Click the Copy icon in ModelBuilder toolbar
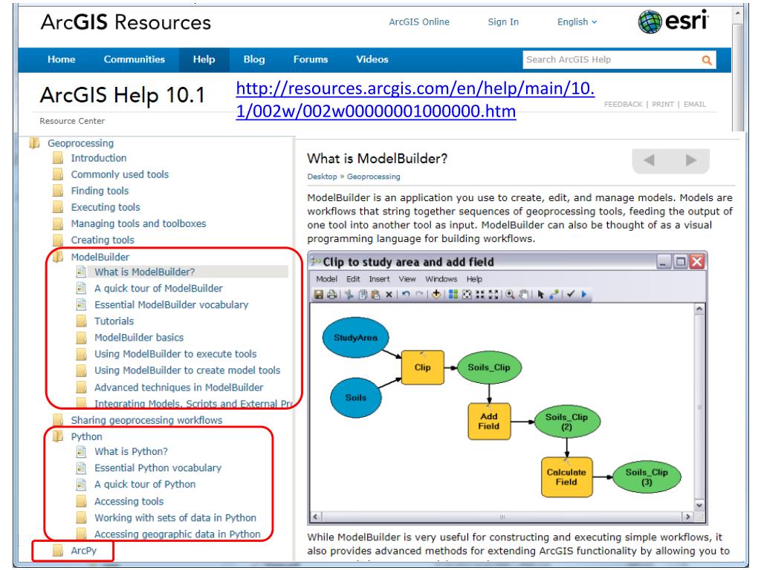The height and width of the screenshot is (570, 761). (x=363, y=294)
